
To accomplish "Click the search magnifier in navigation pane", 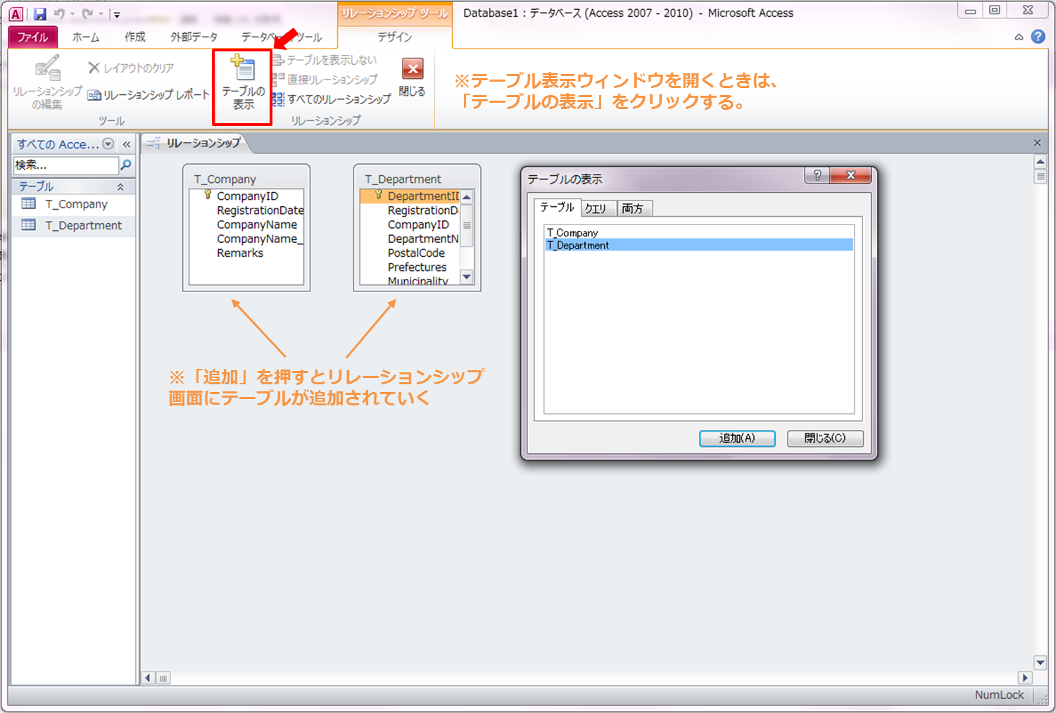I will click(126, 165).
